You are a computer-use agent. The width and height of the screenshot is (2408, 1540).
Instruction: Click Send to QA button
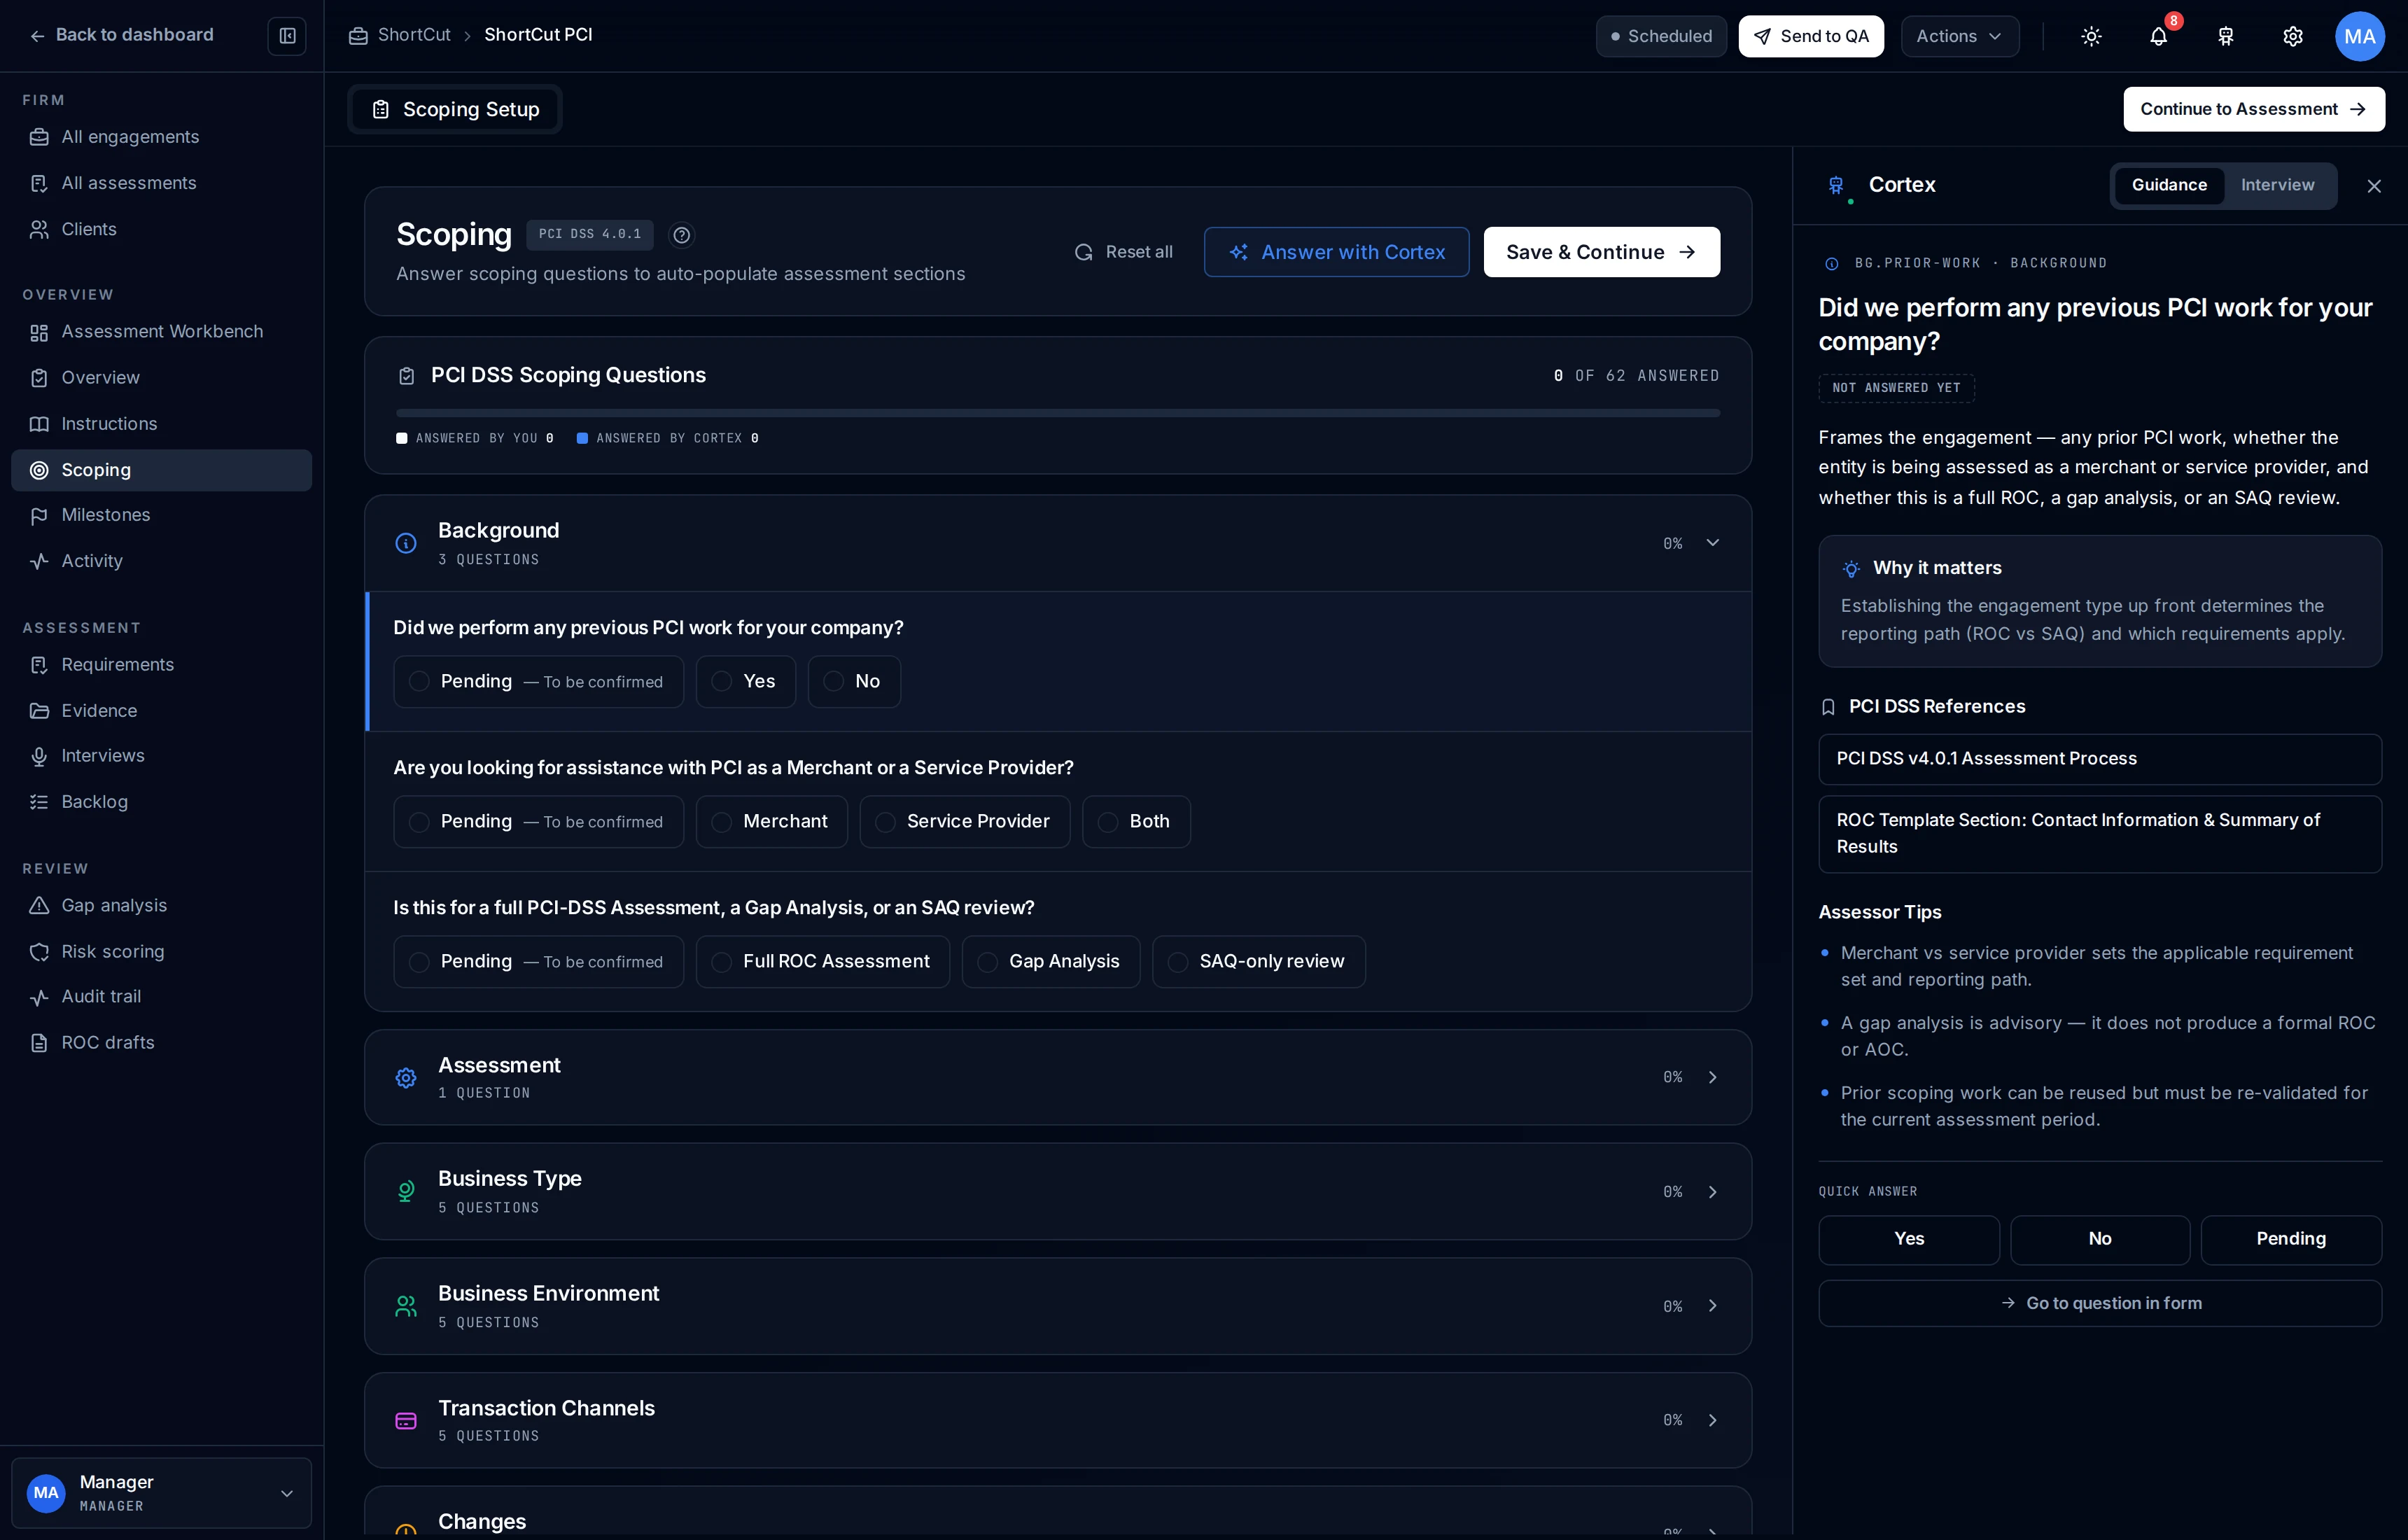(x=1811, y=36)
